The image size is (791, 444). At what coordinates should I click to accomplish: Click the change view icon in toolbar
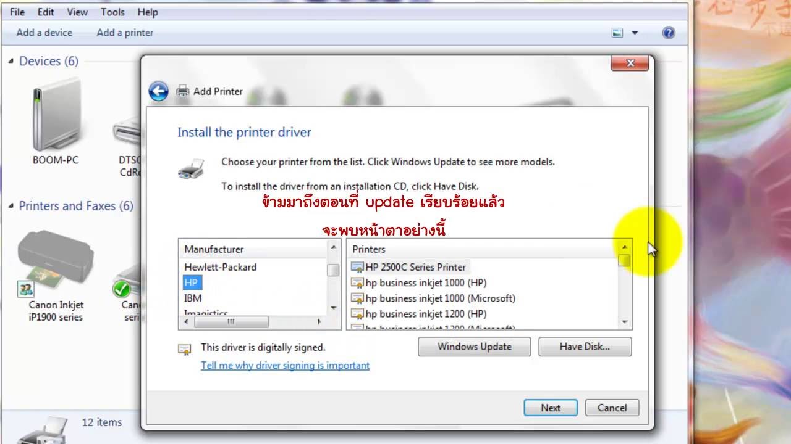tap(617, 33)
